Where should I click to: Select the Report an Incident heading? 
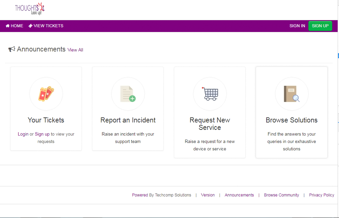pyautogui.click(x=128, y=120)
